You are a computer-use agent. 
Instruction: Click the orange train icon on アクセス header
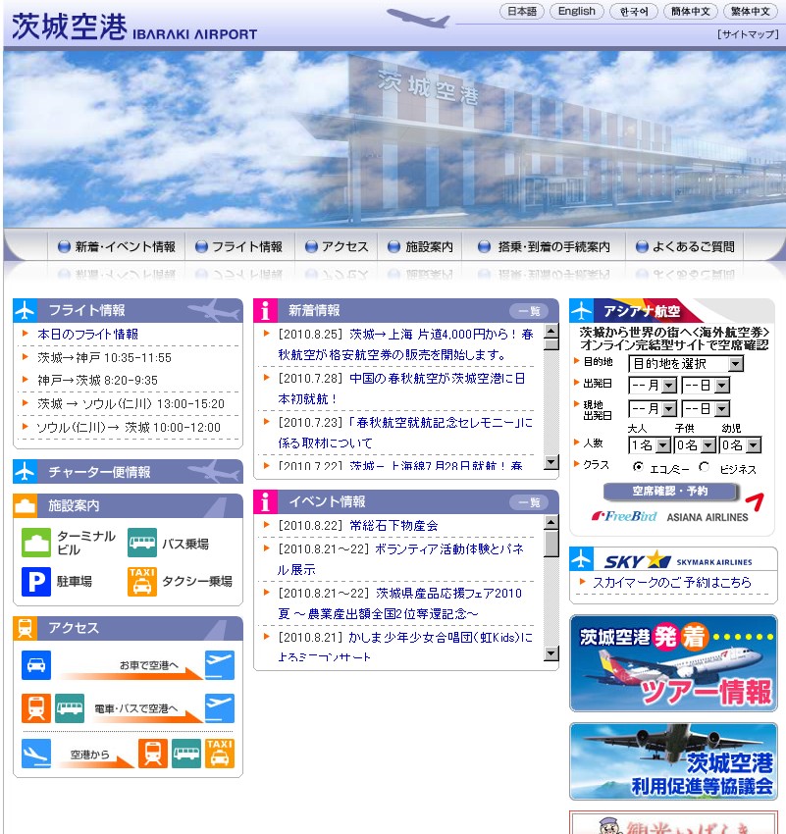25,628
